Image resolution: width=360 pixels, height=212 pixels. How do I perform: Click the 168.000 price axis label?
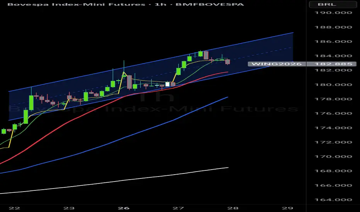click(x=333, y=171)
